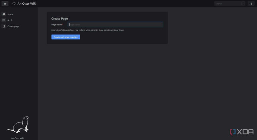Open the An Otter Wiki title link
Viewport: 257px width, 140px height.
(x=27, y=4)
